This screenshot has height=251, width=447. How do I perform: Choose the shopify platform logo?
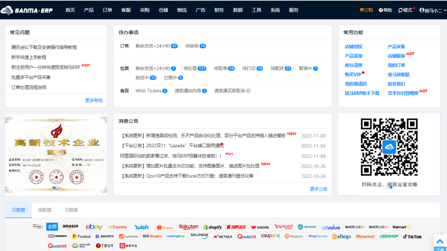(213, 227)
